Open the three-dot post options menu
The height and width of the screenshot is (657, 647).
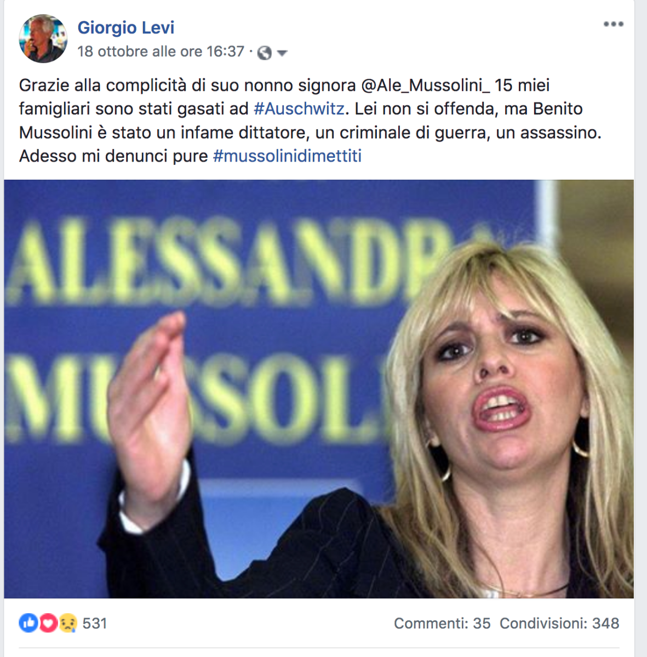[x=614, y=24]
